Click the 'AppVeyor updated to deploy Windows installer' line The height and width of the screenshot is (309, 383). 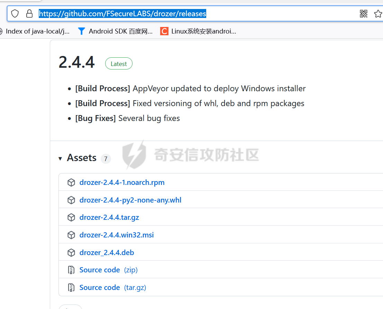219,88
